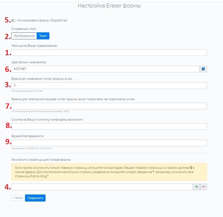The height and width of the screenshot is (217, 223).
Task: Click the 'Ссылка на Вашу политику конфиденциальности' label
Action: click(47, 120)
